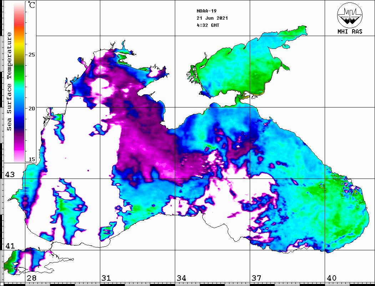Click longitude label '34'
Screen dimensions: 375x286
point(181,278)
